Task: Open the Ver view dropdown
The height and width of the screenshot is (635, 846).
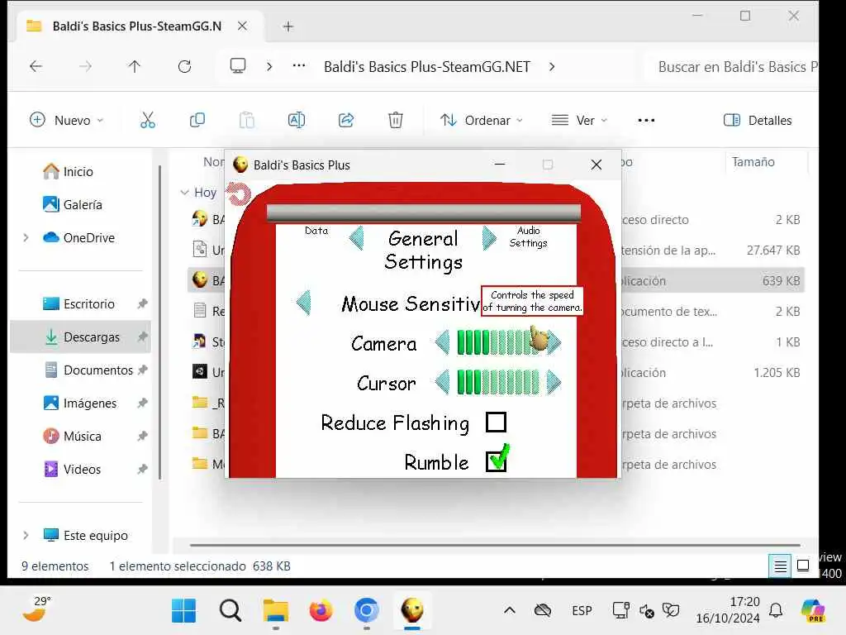Action: pyautogui.click(x=579, y=120)
